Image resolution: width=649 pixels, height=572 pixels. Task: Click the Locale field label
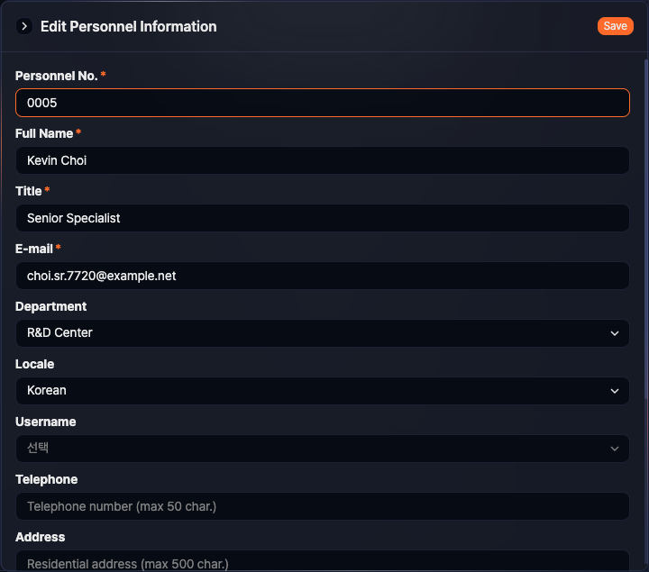tap(34, 364)
